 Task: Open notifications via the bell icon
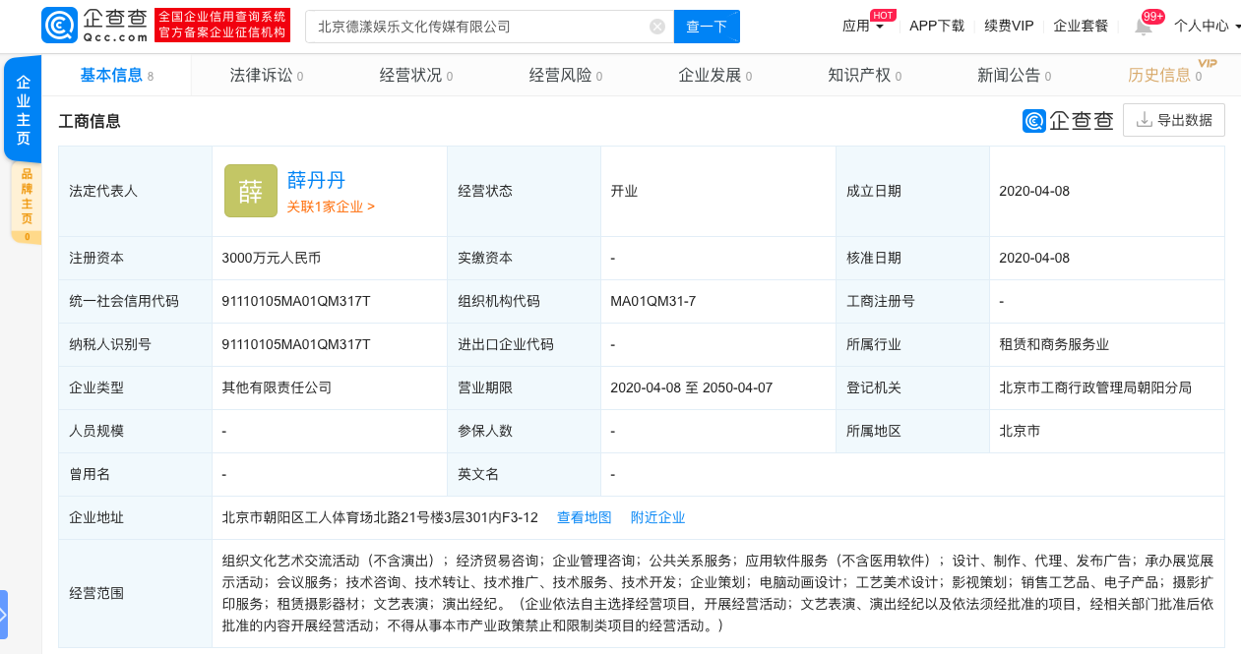(1143, 27)
